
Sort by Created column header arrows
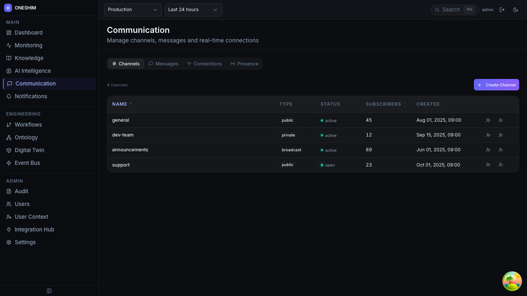[443, 104]
